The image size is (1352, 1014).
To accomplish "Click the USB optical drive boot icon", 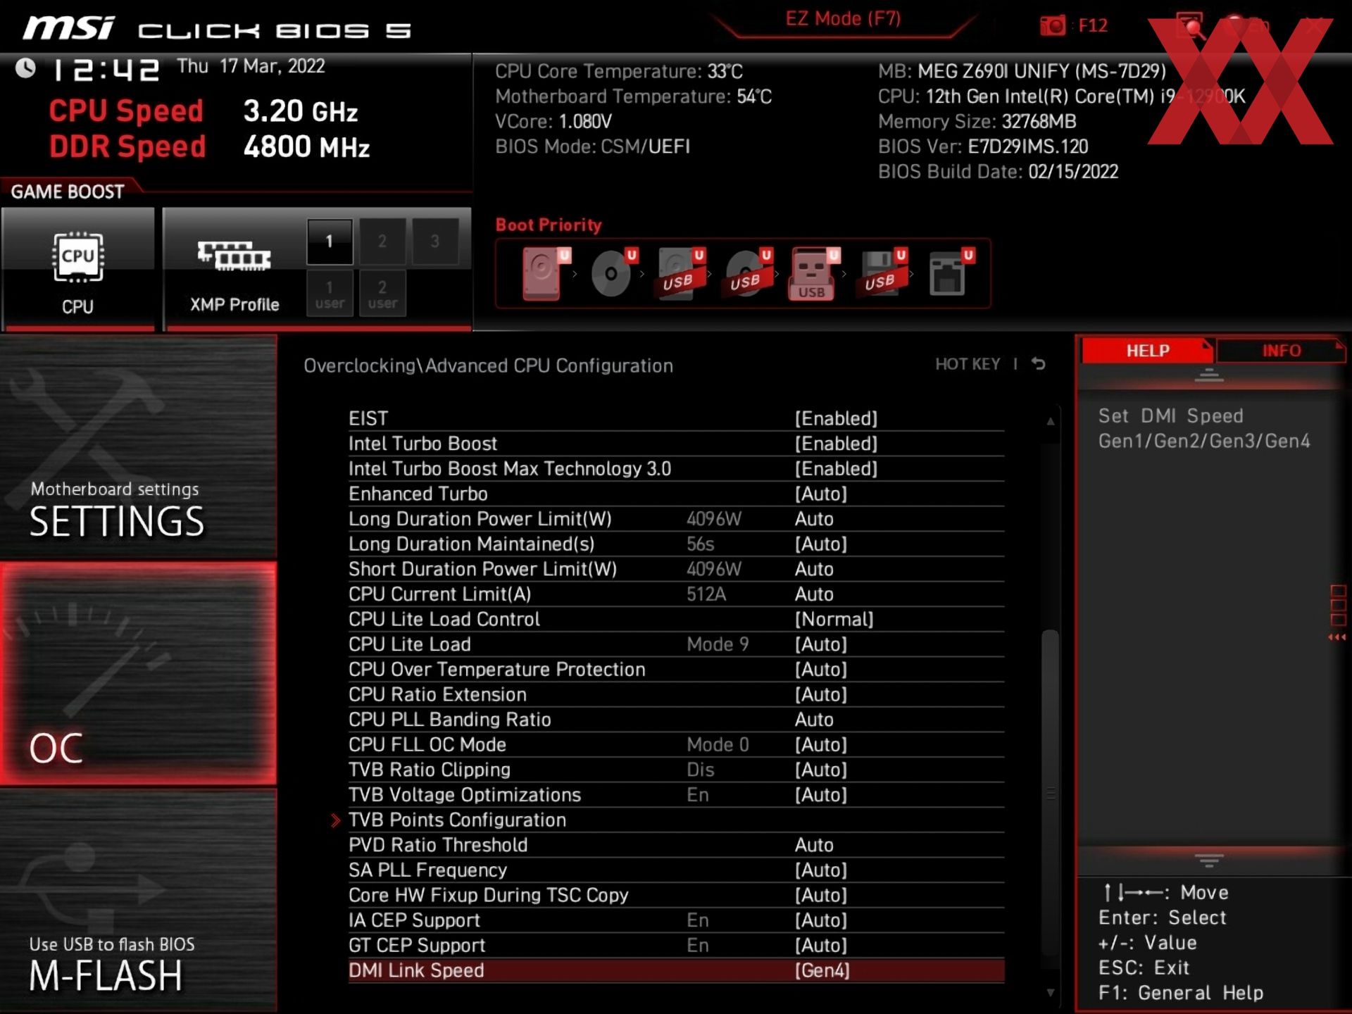I will click(749, 273).
